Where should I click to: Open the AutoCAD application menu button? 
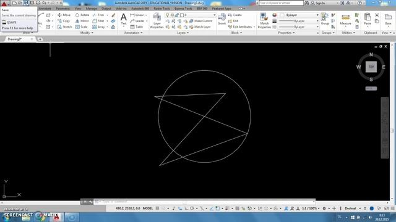tap(4, 3)
